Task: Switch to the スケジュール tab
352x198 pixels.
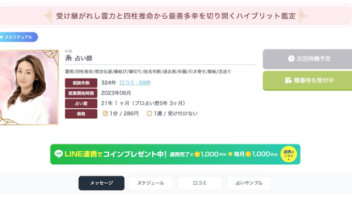Action: (x=151, y=183)
